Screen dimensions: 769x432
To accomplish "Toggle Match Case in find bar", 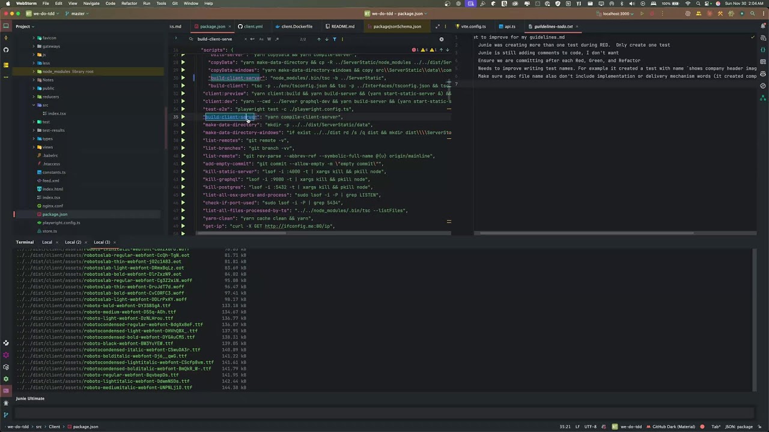I will point(261,39).
